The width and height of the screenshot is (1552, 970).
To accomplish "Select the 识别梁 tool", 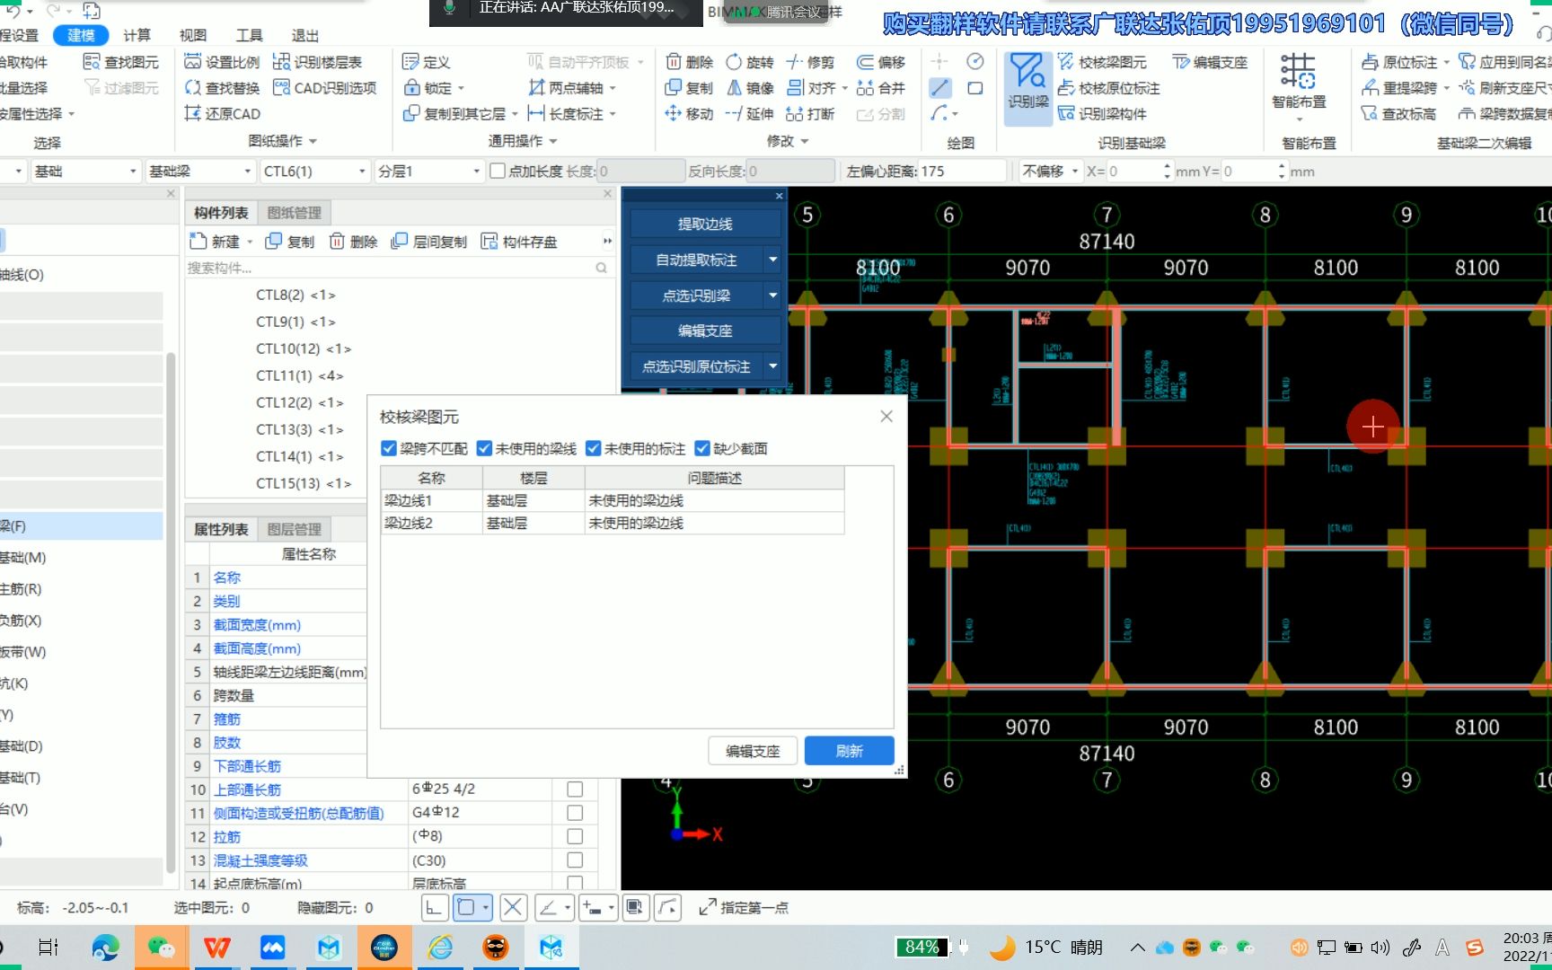I will (1027, 87).
